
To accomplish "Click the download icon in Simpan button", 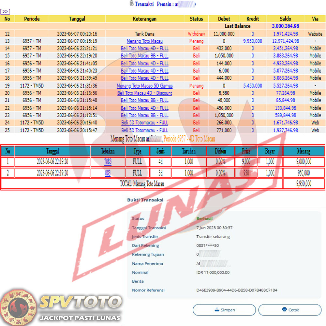I will click(x=216, y=310).
